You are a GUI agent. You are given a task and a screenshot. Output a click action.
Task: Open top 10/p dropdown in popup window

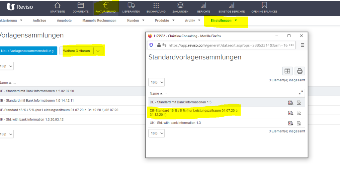pyautogui.click(x=156, y=82)
